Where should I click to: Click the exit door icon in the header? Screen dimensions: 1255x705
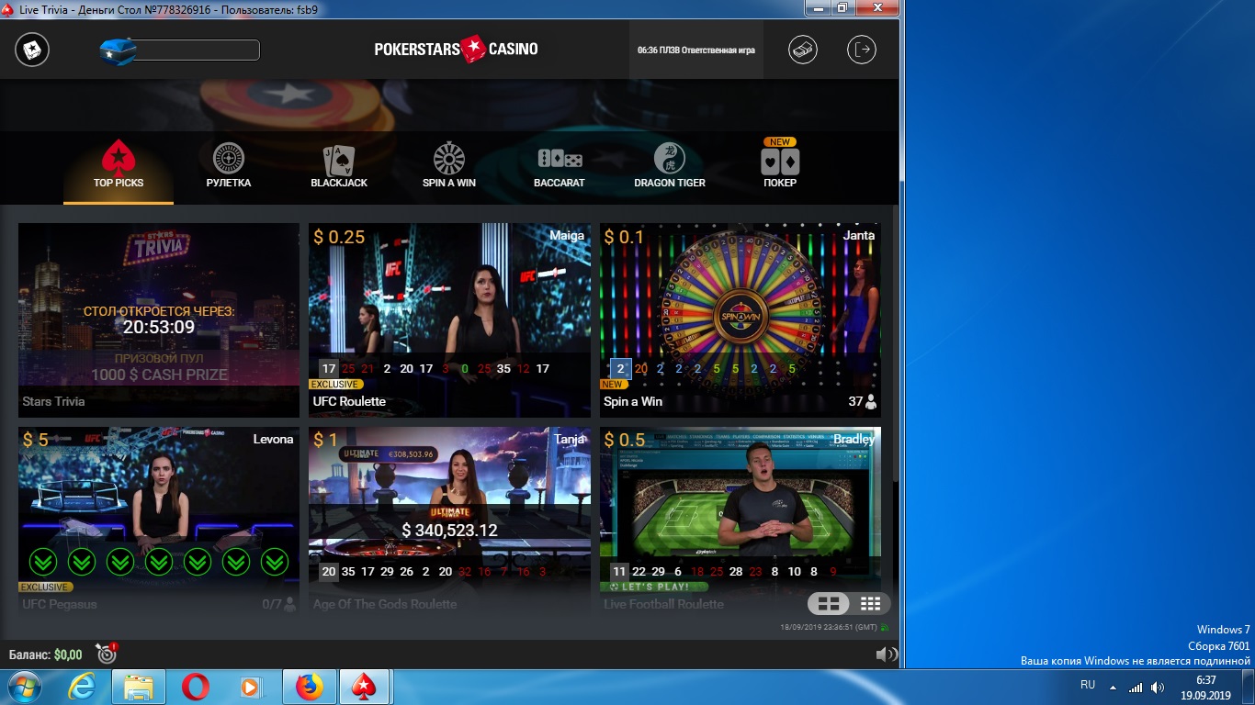tap(862, 50)
